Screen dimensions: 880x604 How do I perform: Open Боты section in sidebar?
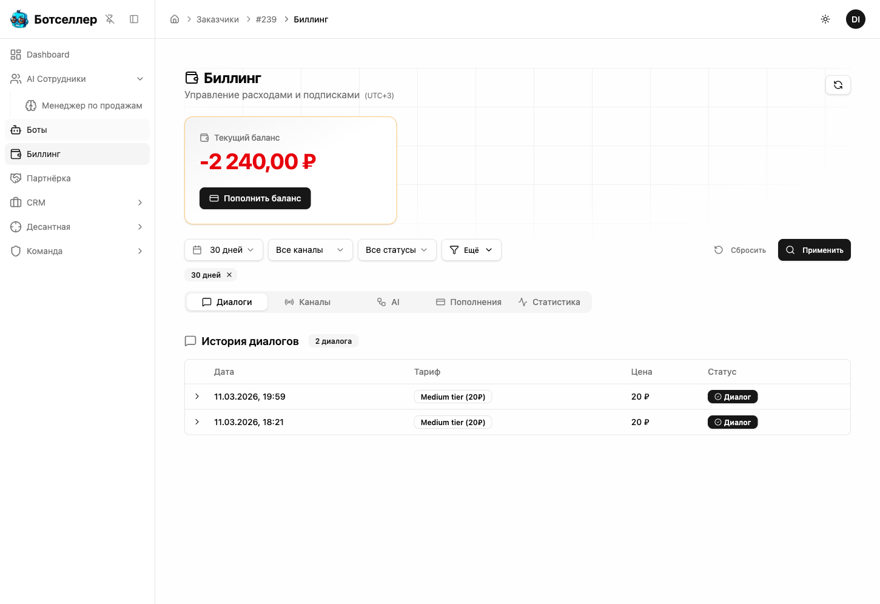(37, 130)
